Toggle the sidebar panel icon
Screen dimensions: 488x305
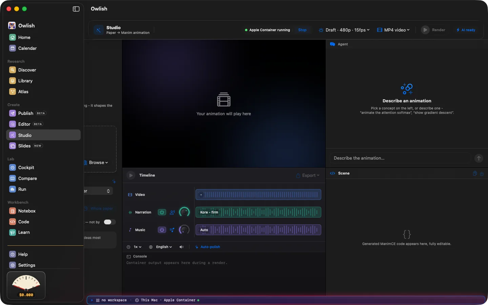click(76, 9)
